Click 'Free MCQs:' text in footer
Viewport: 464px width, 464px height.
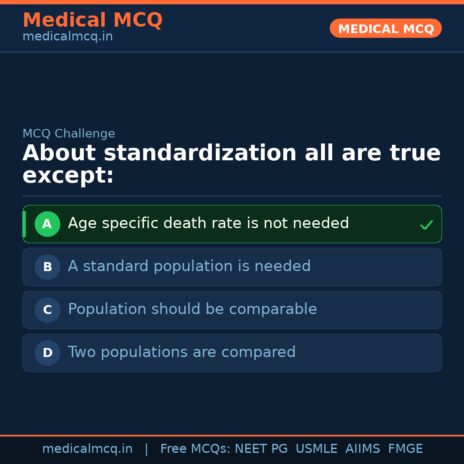(195, 449)
